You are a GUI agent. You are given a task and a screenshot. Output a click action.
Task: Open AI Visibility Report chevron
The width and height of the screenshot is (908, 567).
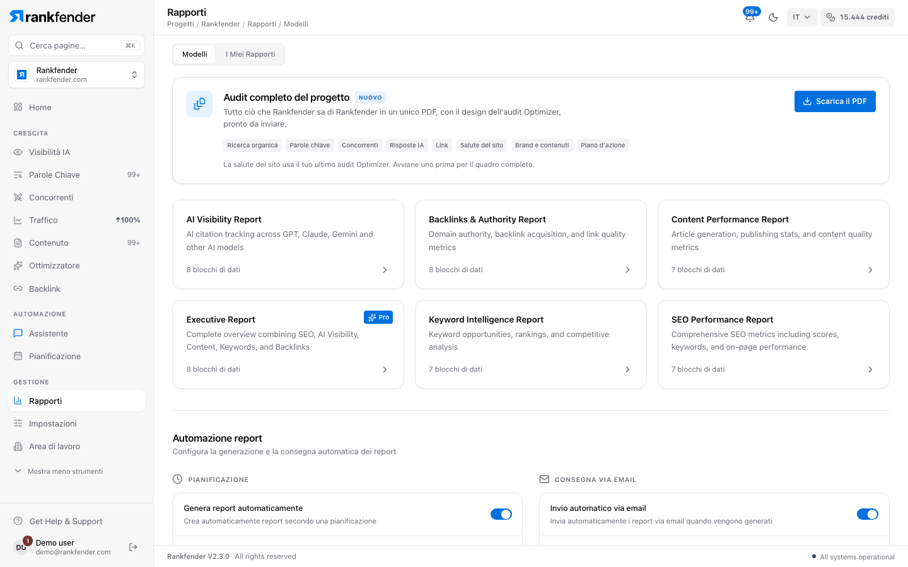coord(385,270)
